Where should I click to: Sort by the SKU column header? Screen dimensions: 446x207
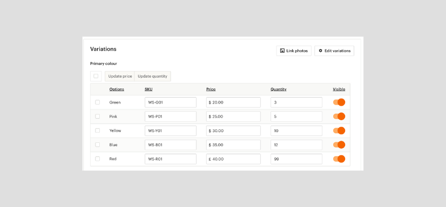click(148, 89)
